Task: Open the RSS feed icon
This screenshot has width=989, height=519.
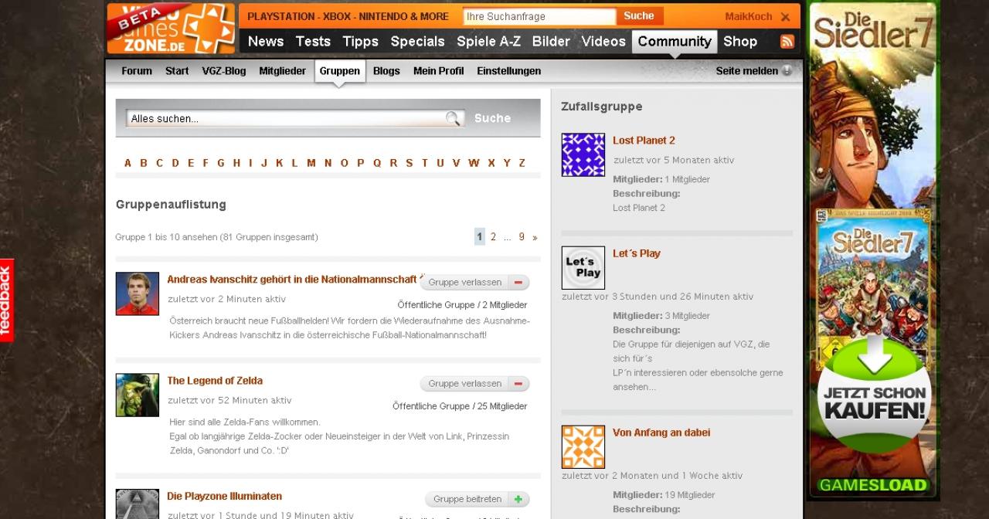Action: tap(787, 42)
